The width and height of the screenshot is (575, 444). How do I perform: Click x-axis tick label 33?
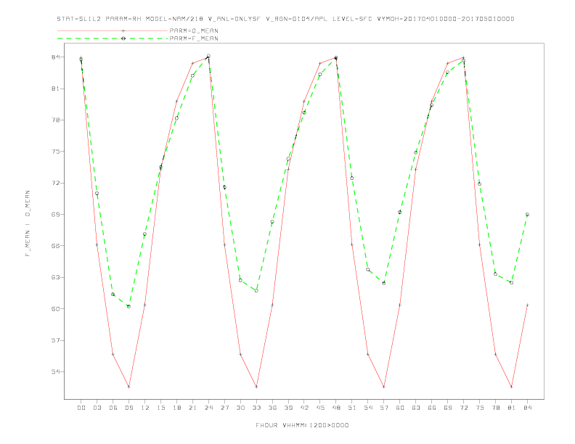click(256, 408)
